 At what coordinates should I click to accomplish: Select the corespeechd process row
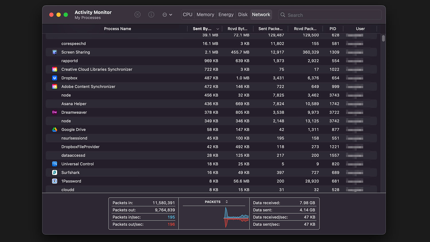211,44
